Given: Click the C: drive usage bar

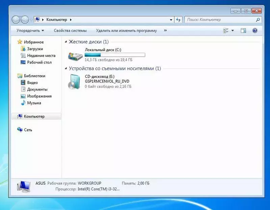Looking at the screenshot, I should (x=115, y=55).
